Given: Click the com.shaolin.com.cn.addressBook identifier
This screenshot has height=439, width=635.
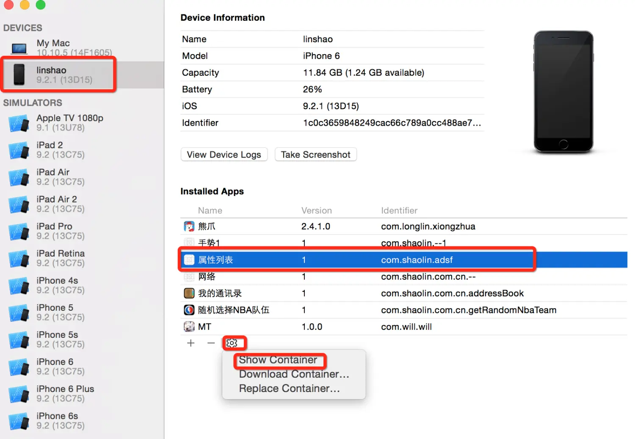Looking at the screenshot, I should click(452, 293).
